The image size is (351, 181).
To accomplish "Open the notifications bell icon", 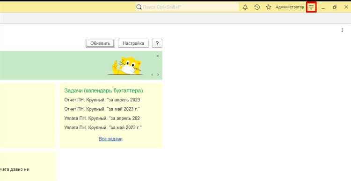I will tap(245, 7).
